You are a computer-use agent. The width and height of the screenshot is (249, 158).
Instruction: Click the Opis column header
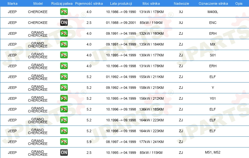coord(239,4)
